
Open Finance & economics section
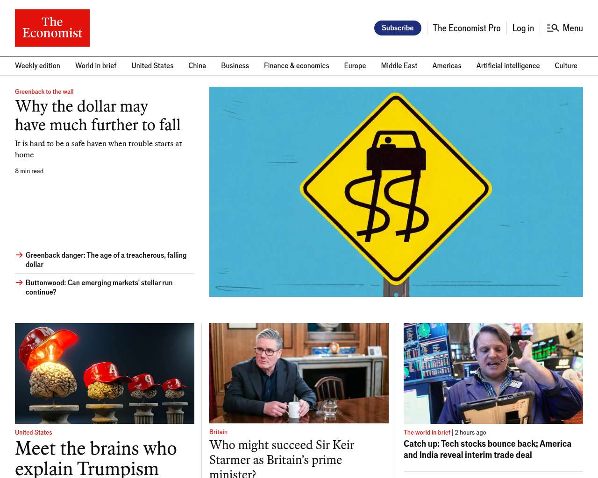[296, 66]
